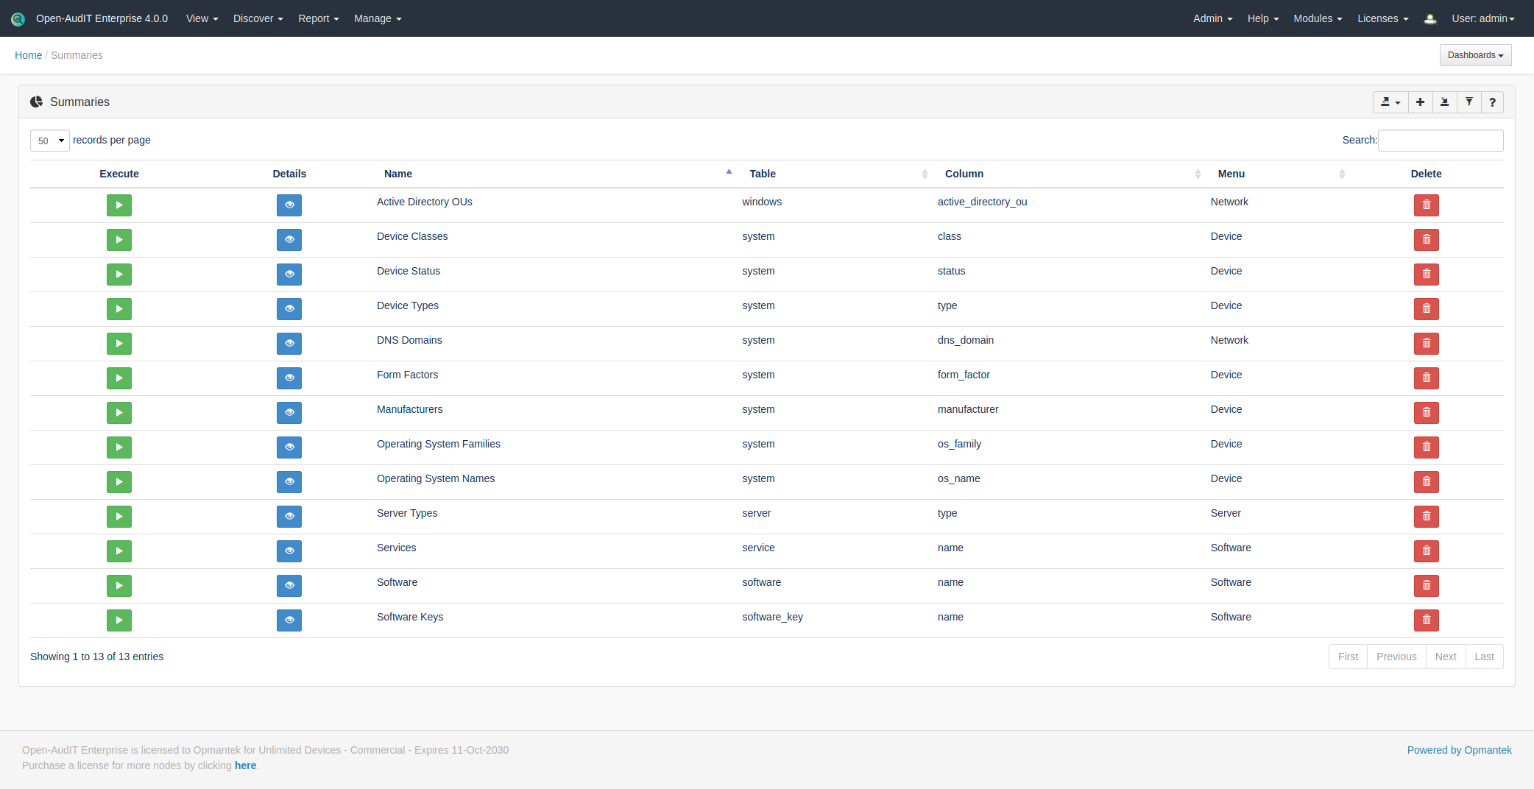The height and width of the screenshot is (789, 1534).
Task: Click into the Search input field
Action: coord(1440,141)
